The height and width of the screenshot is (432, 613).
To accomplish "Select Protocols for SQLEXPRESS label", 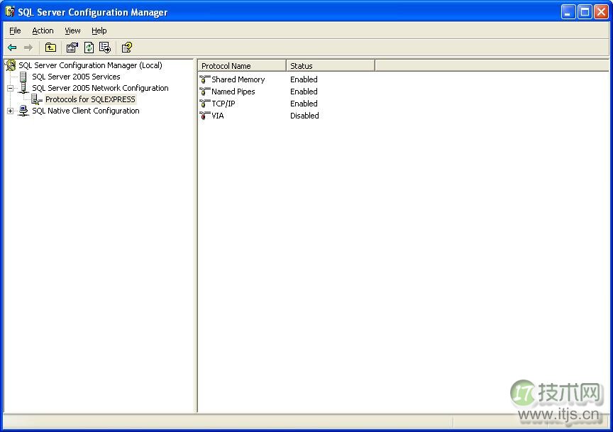I will point(90,99).
